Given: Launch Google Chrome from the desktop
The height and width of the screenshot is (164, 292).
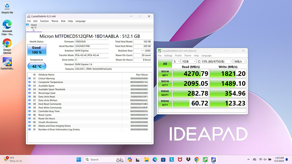Looking at the screenshot, I should [x=7, y=46].
